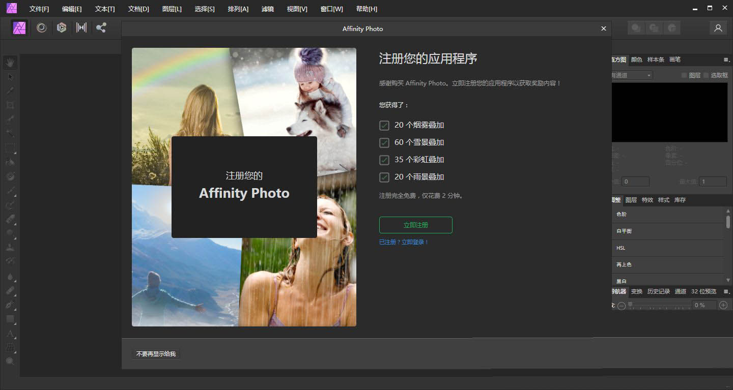The width and height of the screenshot is (733, 390).
Task: Switch to the Develop Persona
Action: pyautogui.click(x=62, y=28)
